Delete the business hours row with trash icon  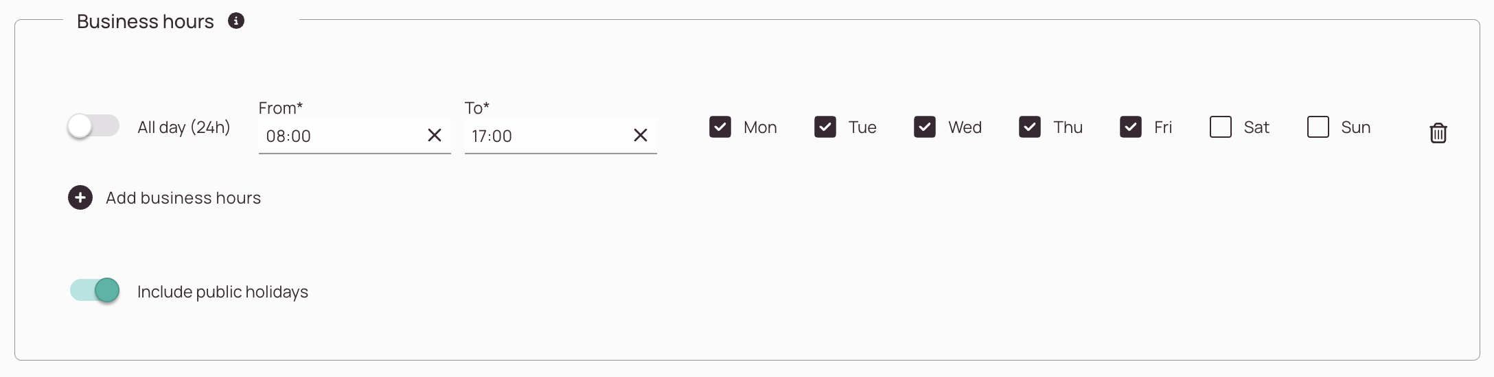point(1438,133)
